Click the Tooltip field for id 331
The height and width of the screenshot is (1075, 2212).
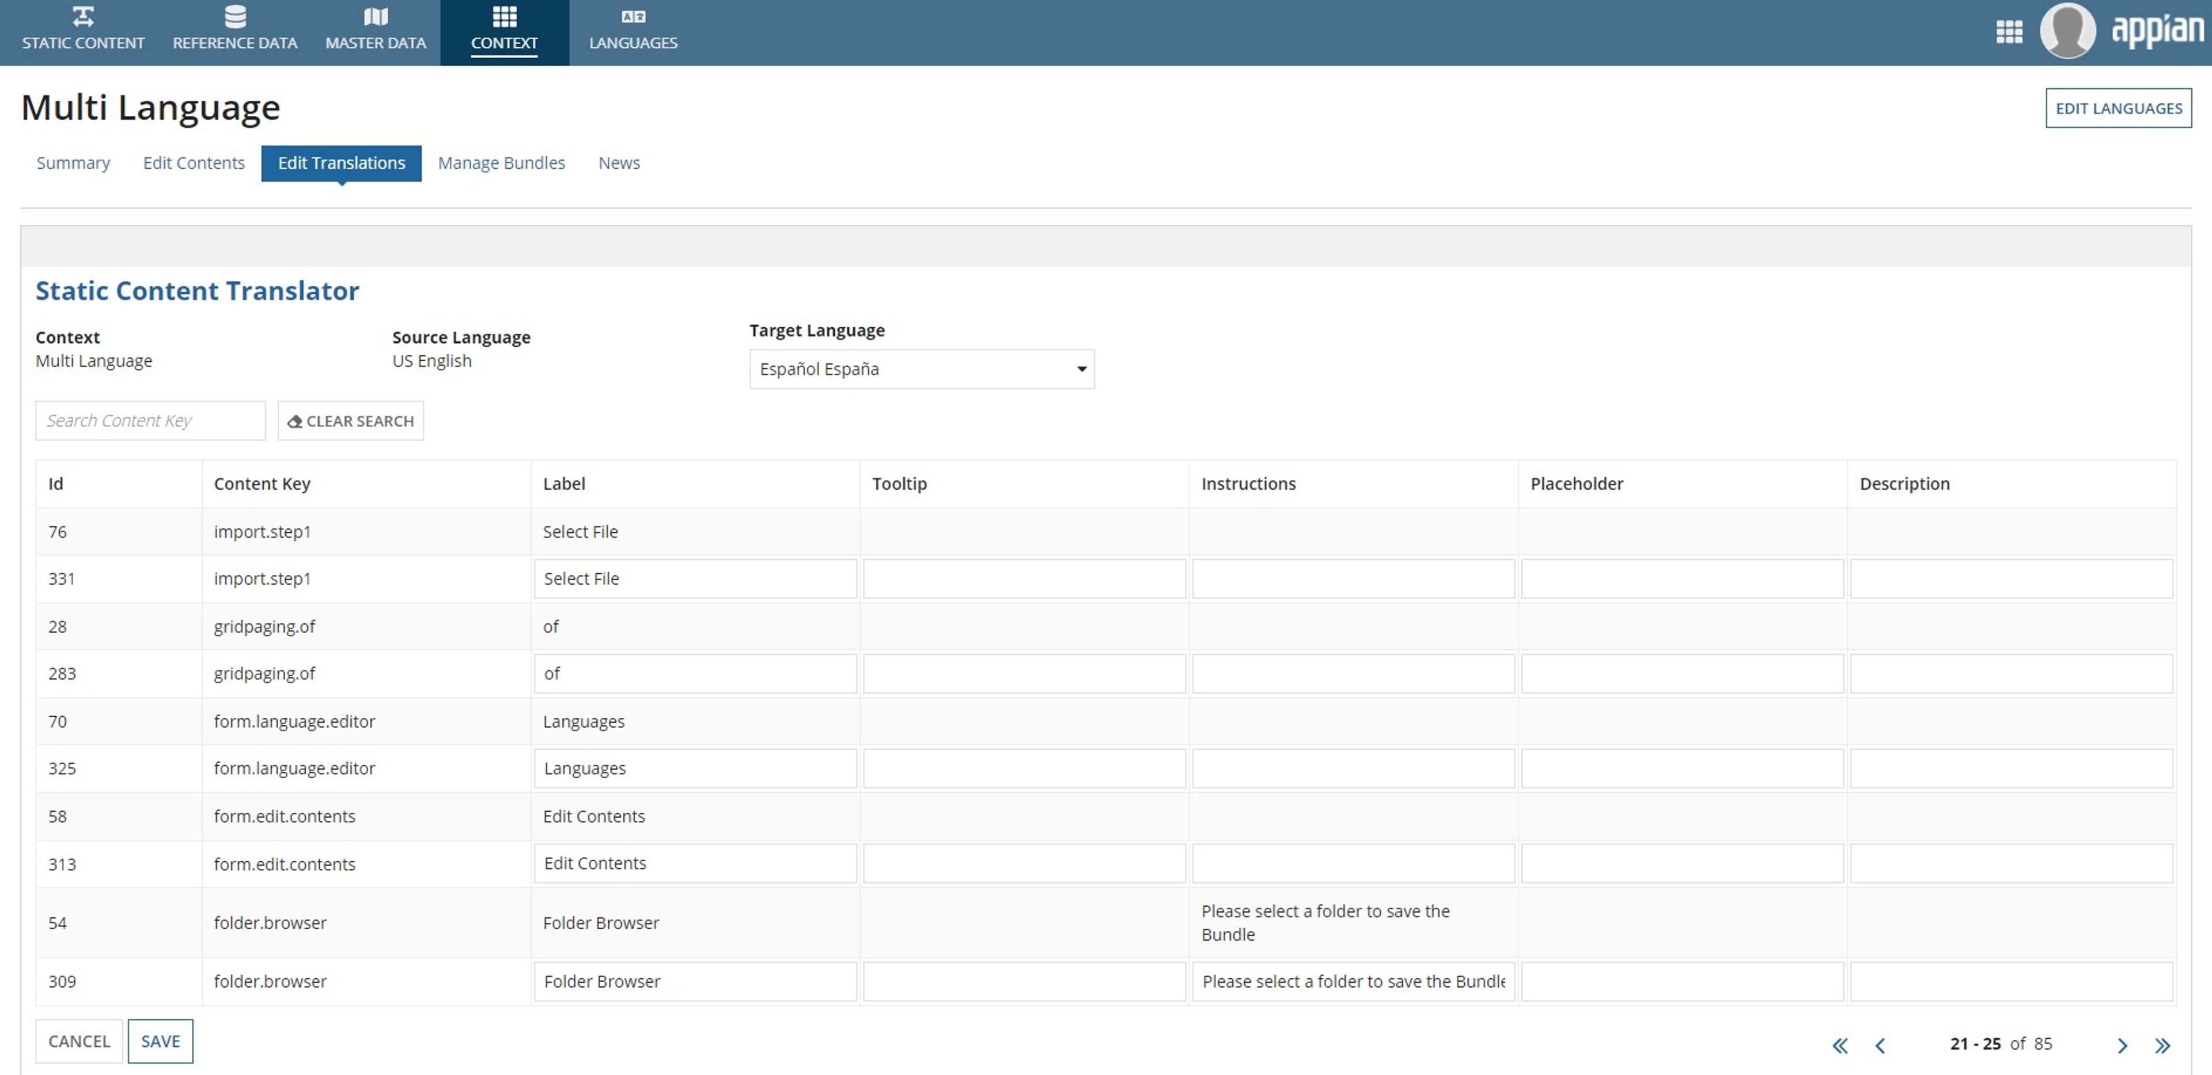(x=1024, y=579)
